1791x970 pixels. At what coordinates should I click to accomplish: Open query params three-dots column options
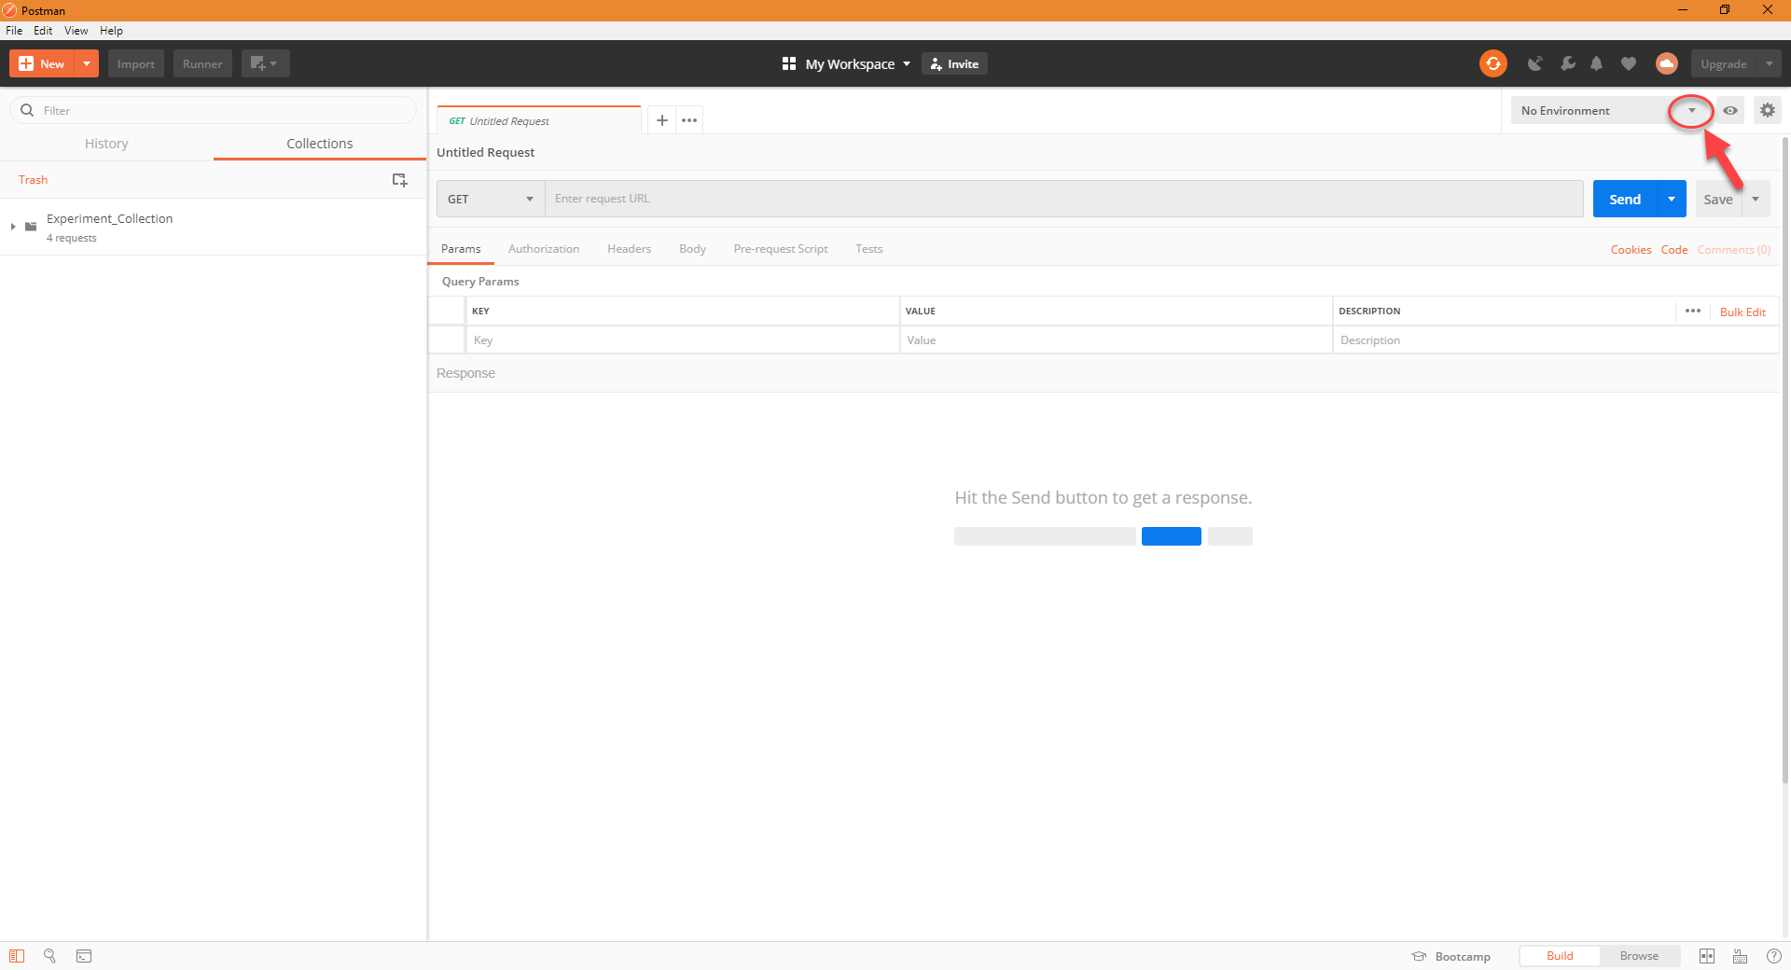pos(1693,312)
